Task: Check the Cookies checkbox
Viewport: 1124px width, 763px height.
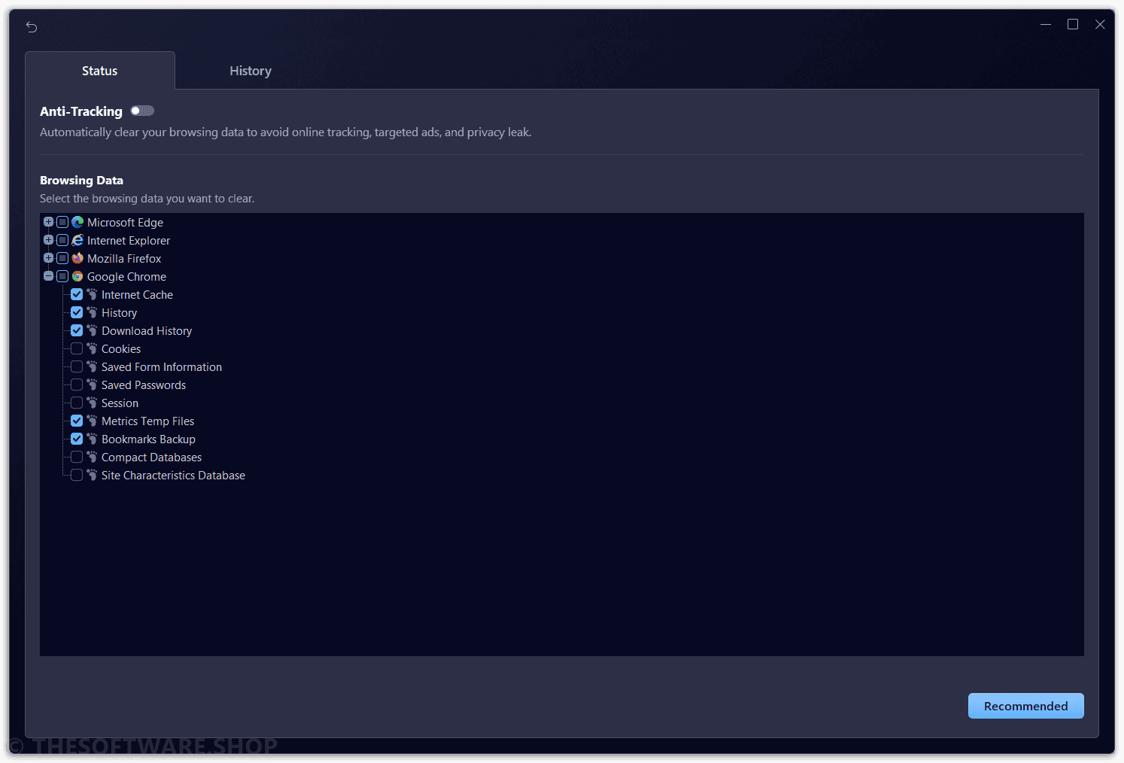Action: 77,348
